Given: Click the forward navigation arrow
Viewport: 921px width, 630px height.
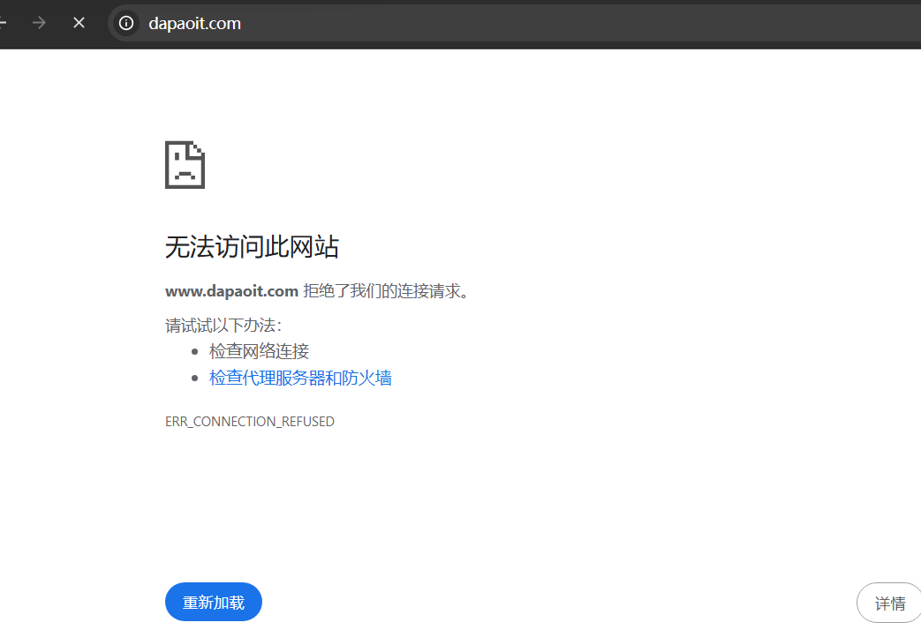Looking at the screenshot, I should pyautogui.click(x=40, y=23).
